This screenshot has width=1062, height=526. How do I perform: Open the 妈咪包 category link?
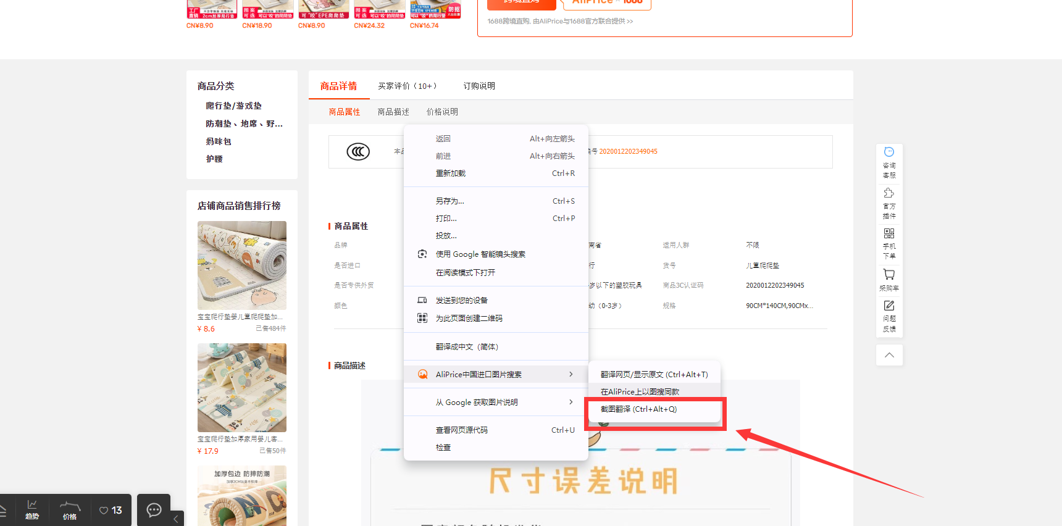219,141
